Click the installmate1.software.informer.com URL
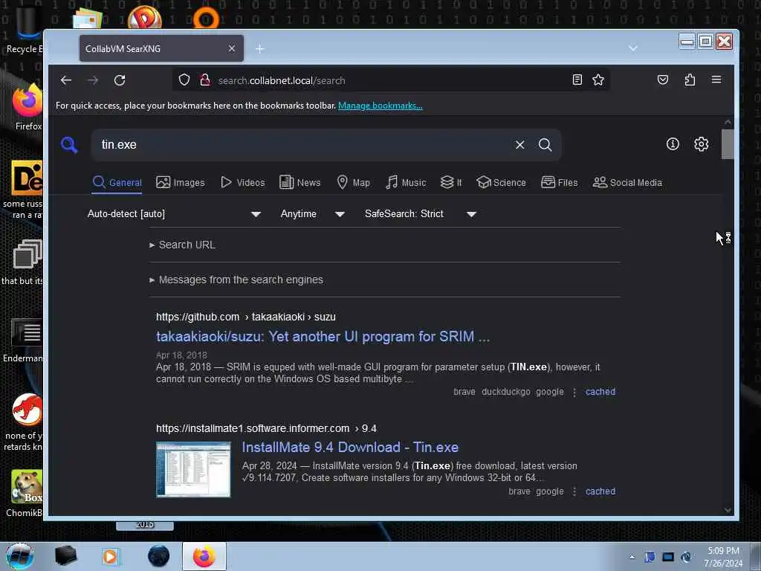 pyautogui.click(x=266, y=428)
